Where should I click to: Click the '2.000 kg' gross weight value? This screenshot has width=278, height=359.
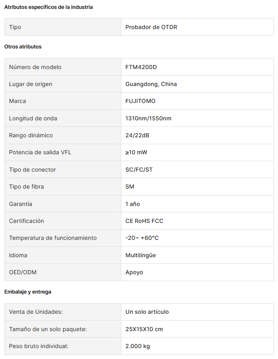click(x=138, y=346)
